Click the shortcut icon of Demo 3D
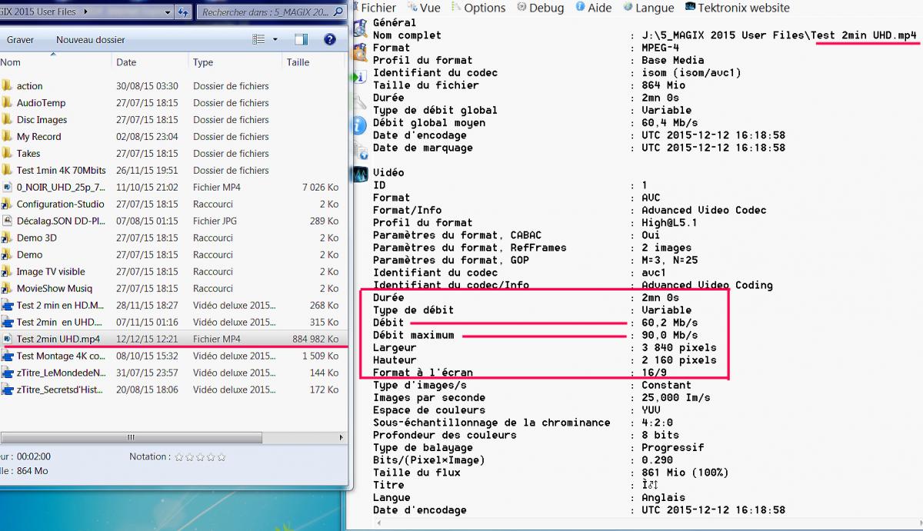The width and height of the screenshot is (923, 531). (x=7, y=238)
